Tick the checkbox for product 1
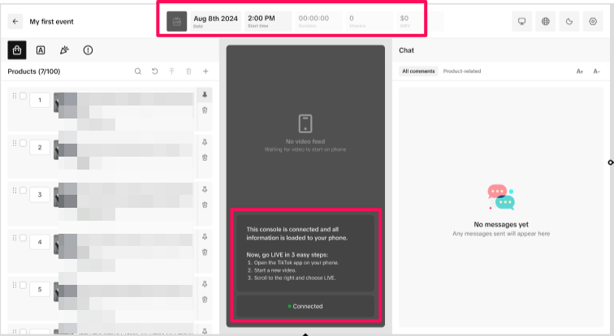This screenshot has width=614, height=336. pos(23,96)
